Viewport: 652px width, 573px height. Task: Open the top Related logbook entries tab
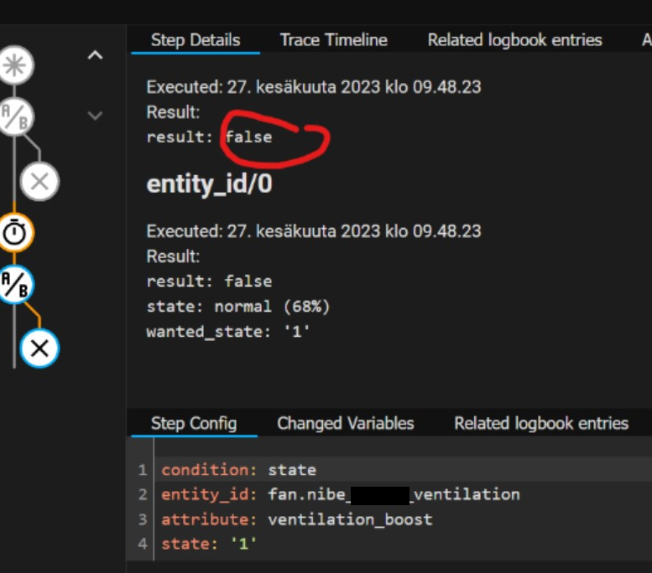pos(514,40)
